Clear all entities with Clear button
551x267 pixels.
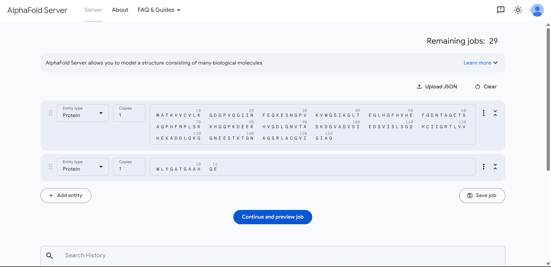pyautogui.click(x=486, y=87)
